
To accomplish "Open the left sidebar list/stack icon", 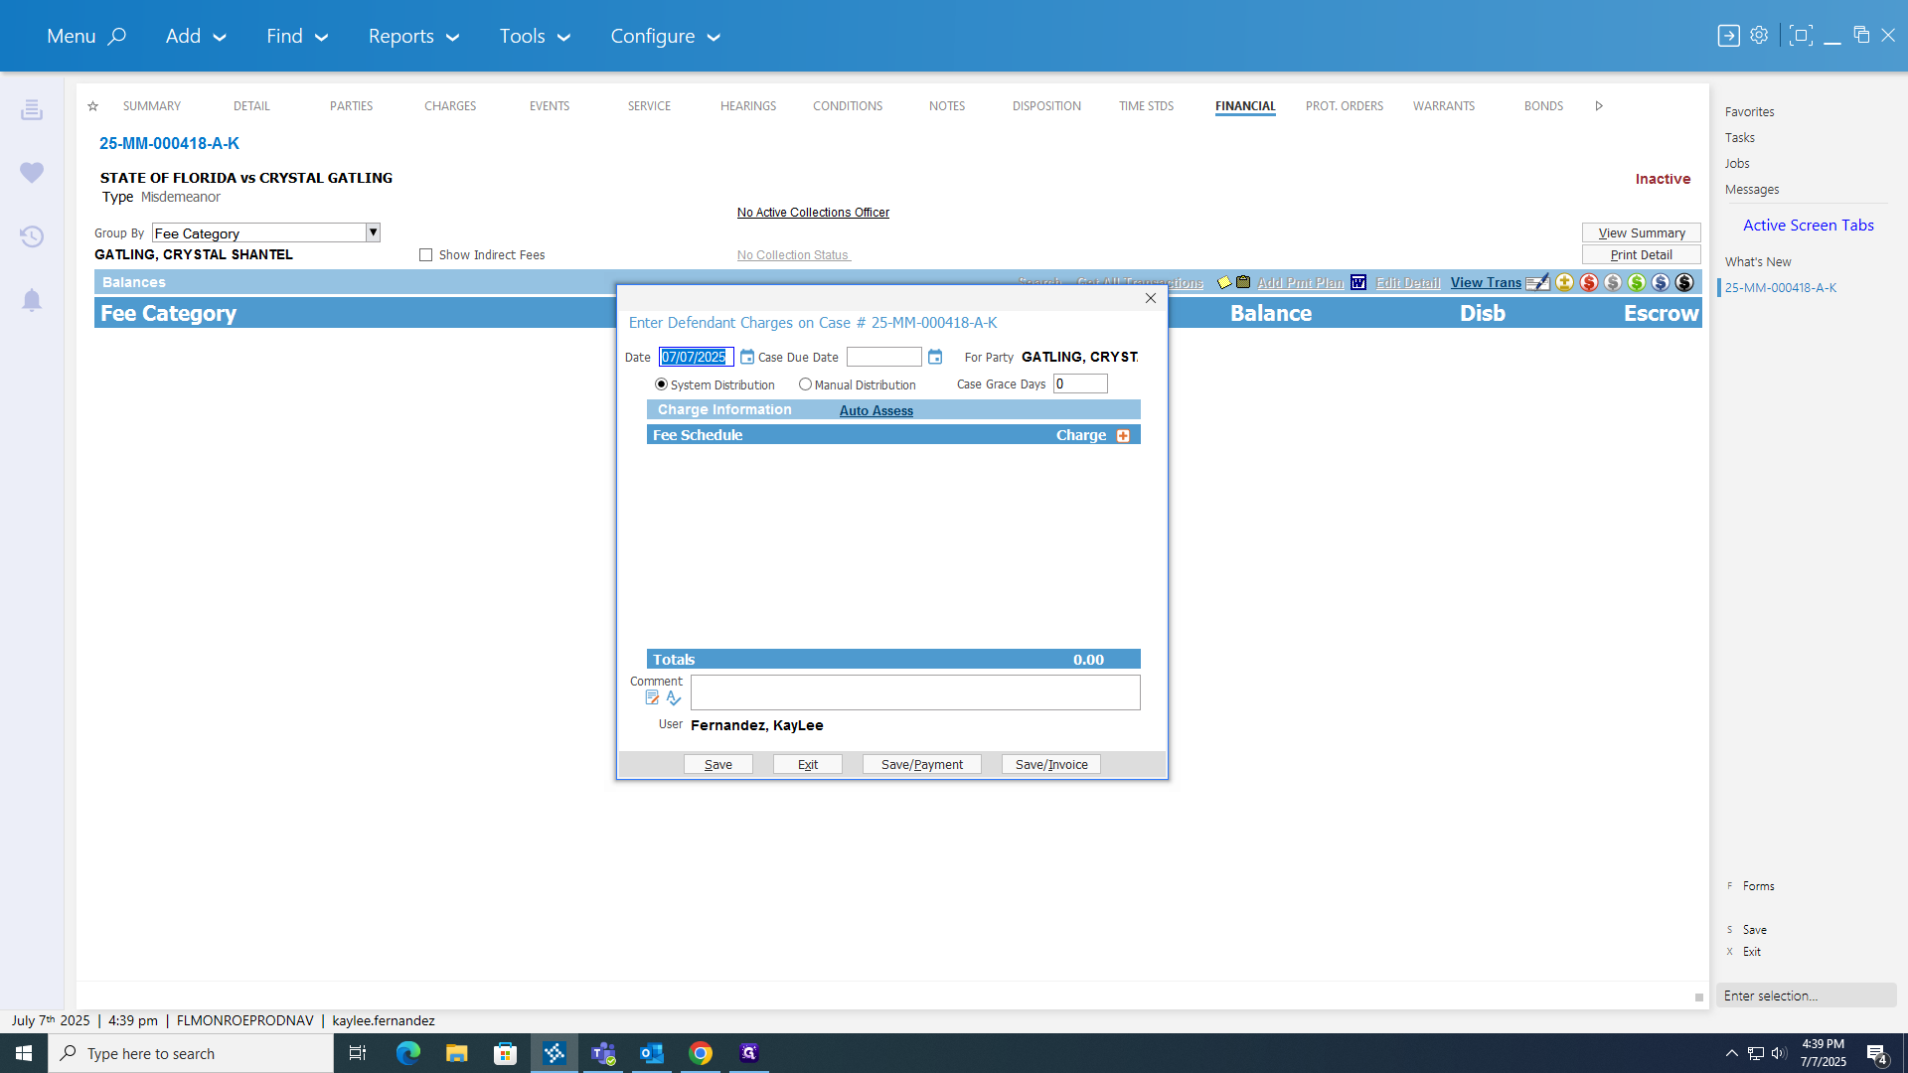I will pyautogui.click(x=32, y=109).
